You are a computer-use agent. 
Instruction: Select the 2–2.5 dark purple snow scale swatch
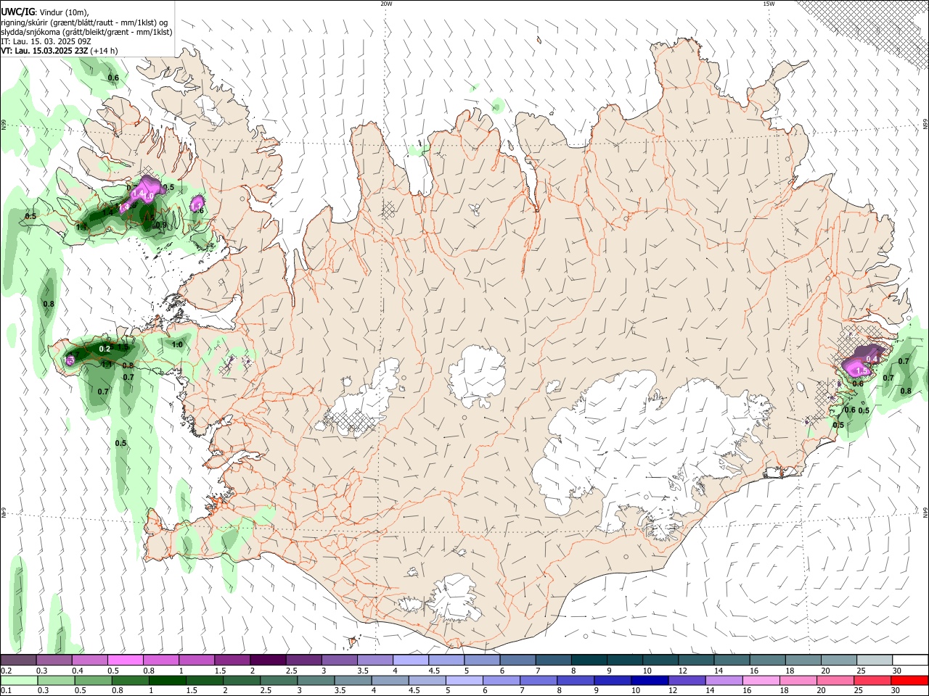click(267, 660)
